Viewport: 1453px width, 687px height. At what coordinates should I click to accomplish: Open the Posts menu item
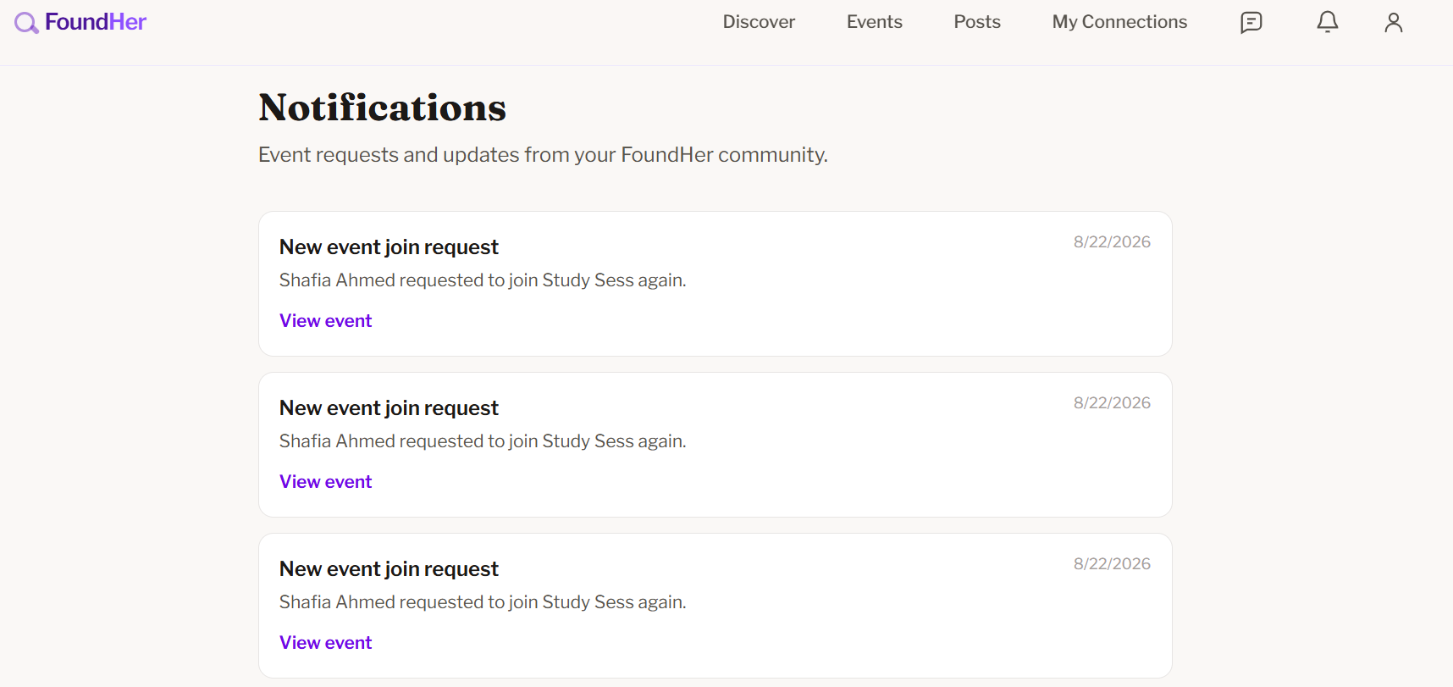tap(977, 22)
